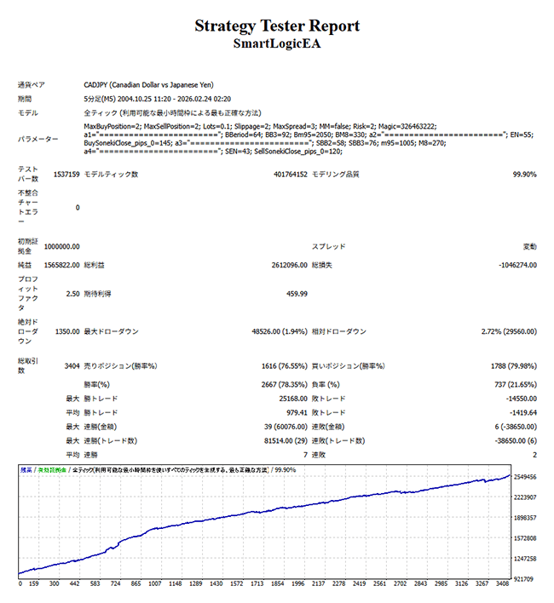The image size is (554, 603).
Task: Click the profit factor 2.50 value
Action: click(x=72, y=293)
